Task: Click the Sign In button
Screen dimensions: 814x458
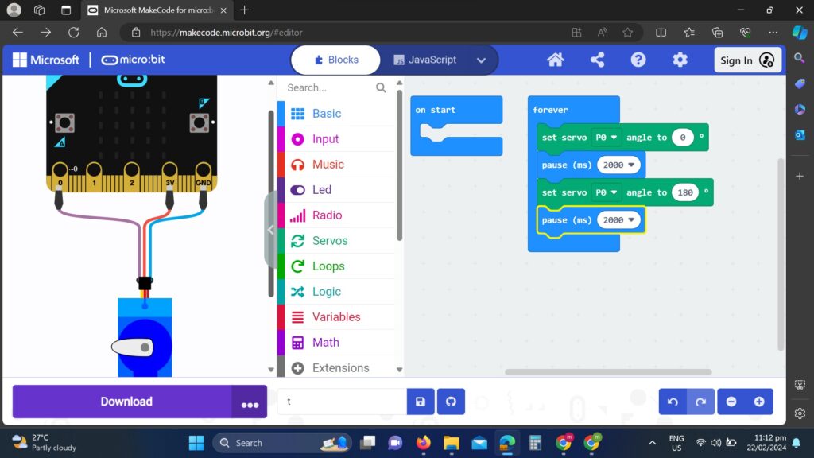Action: point(746,60)
